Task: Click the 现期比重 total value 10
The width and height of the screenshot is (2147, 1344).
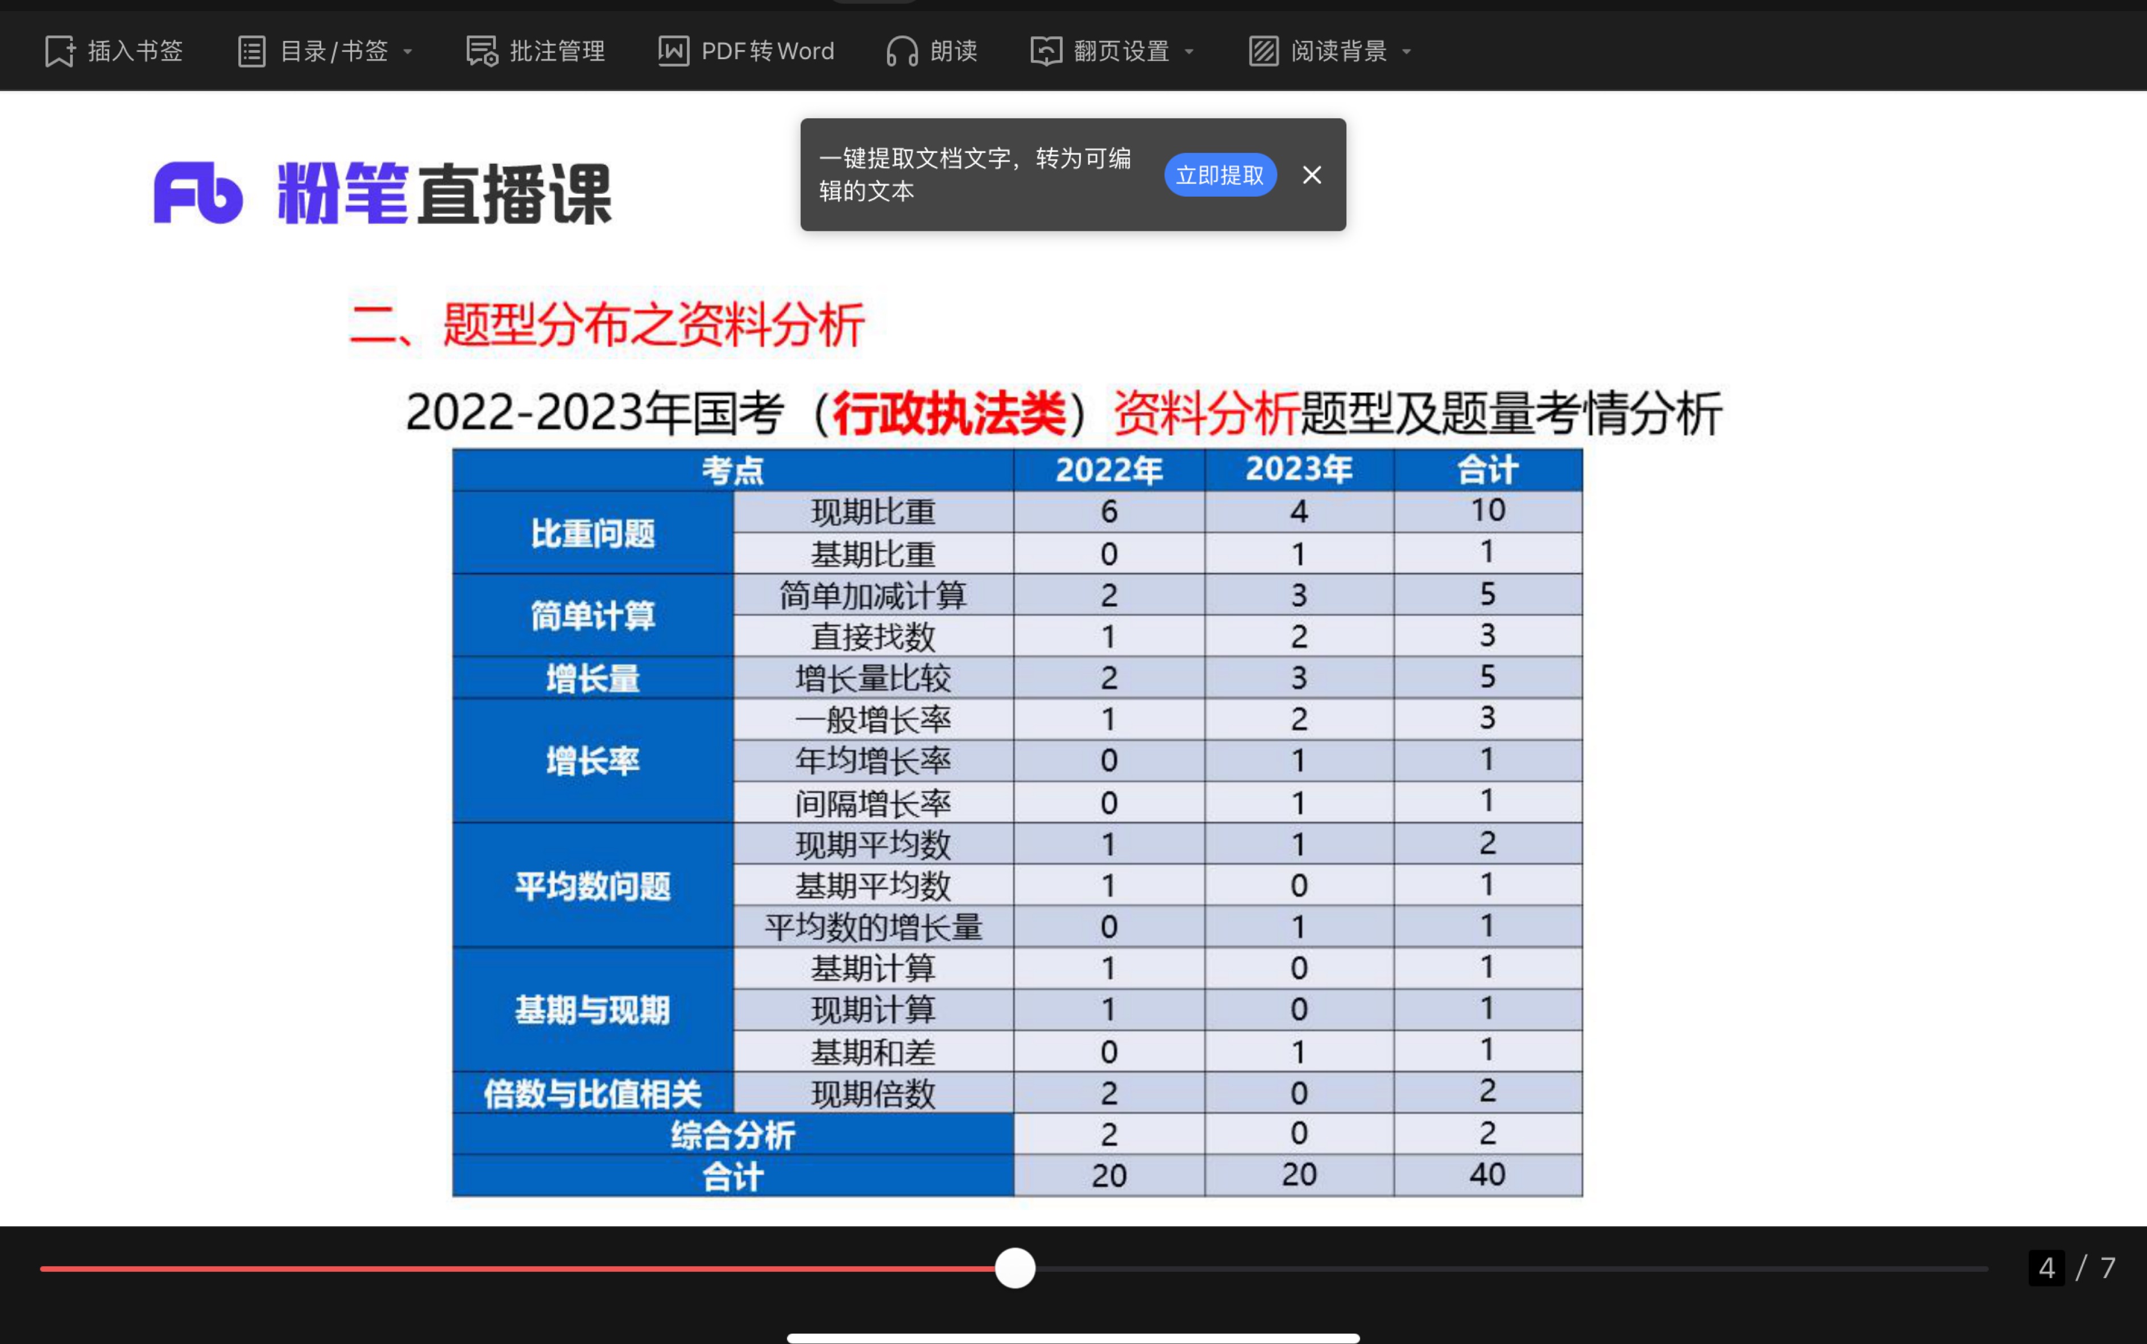Action: click(x=1487, y=510)
